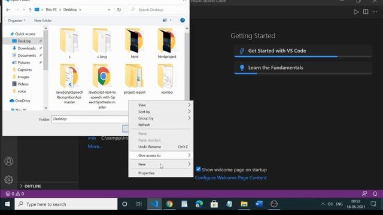The height and width of the screenshot is (215, 383).
Task: Open the View submenu in context menu
Action: [161, 105]
